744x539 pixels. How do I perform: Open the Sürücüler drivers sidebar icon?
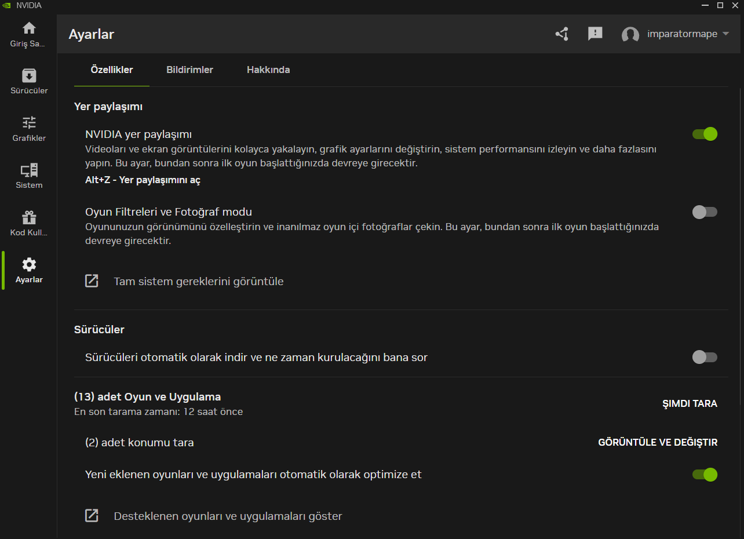[x=29, y=75]
